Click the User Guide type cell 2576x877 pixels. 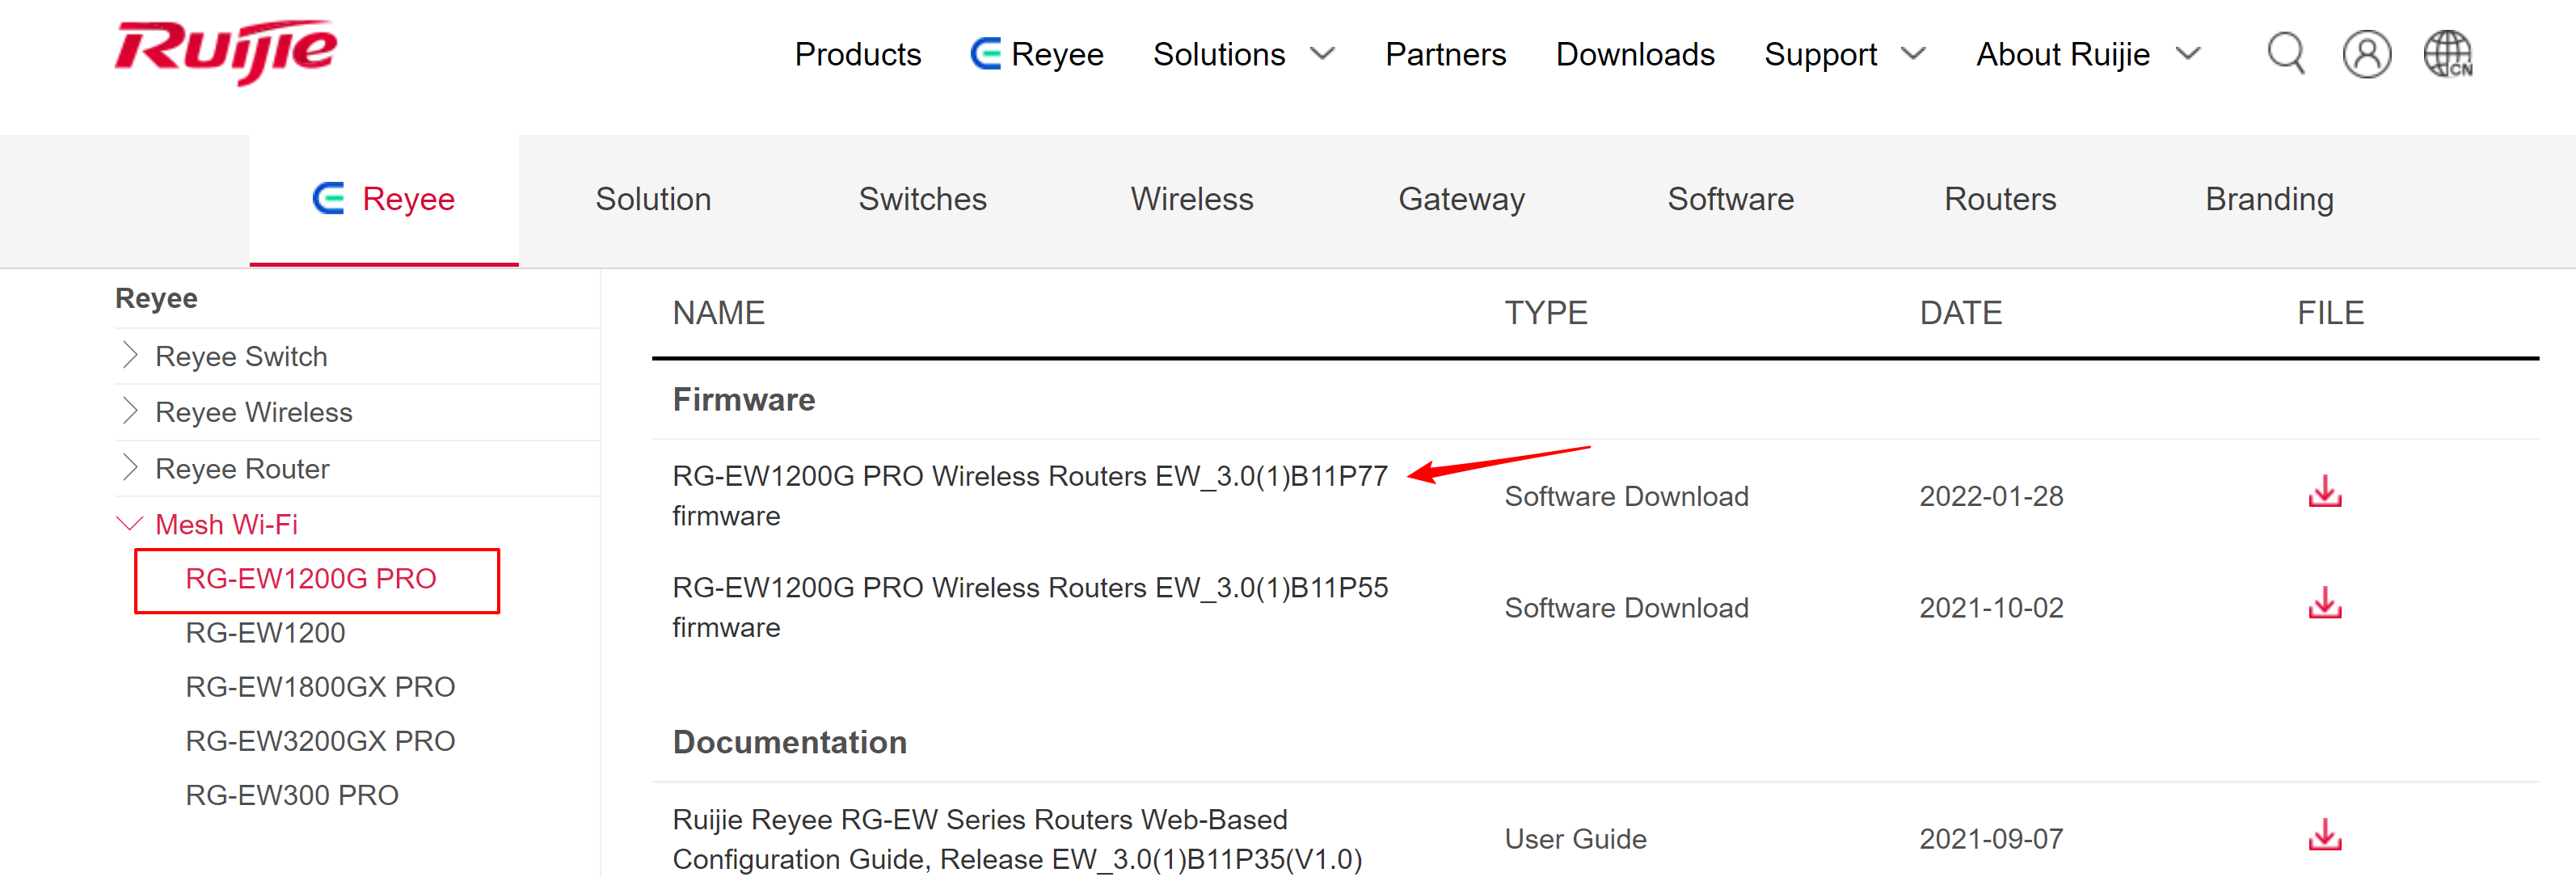1575,839
